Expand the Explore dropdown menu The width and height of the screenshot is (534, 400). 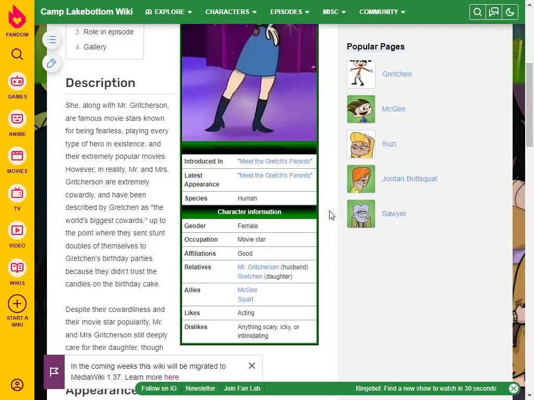tap(168, 12)
